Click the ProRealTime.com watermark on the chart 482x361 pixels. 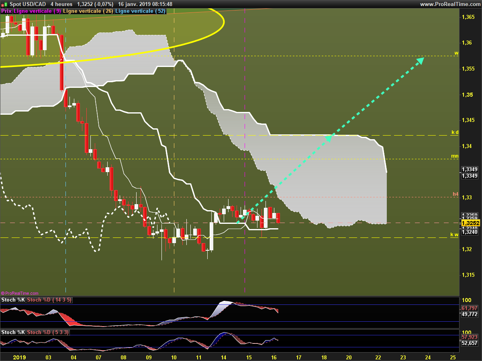20,294
